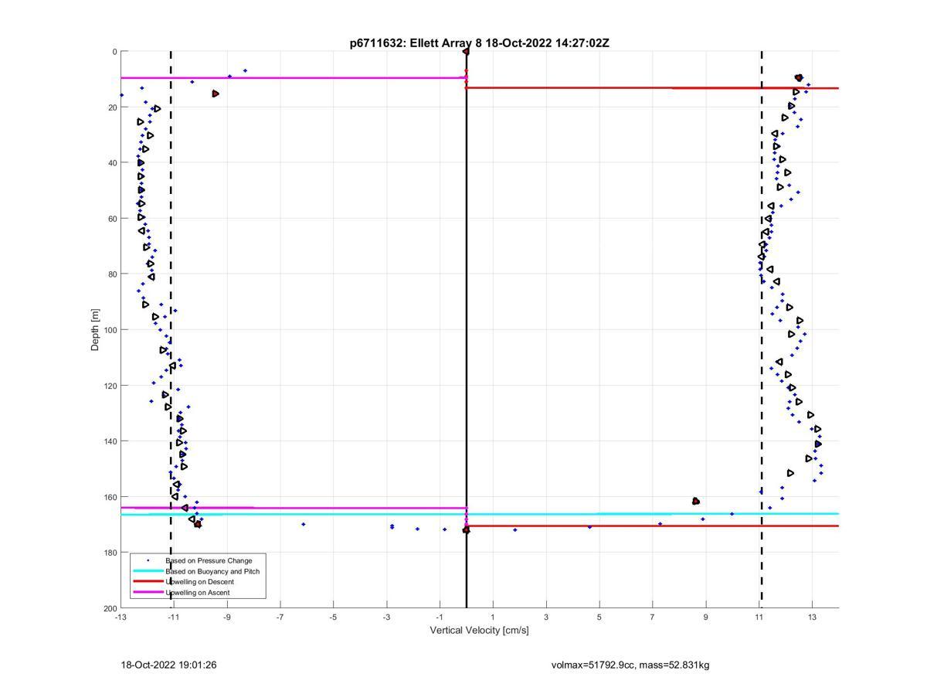Click x-axis tick label '-13'
The height and width of the screenshot is (684, 927).
[x=121, y=618]
